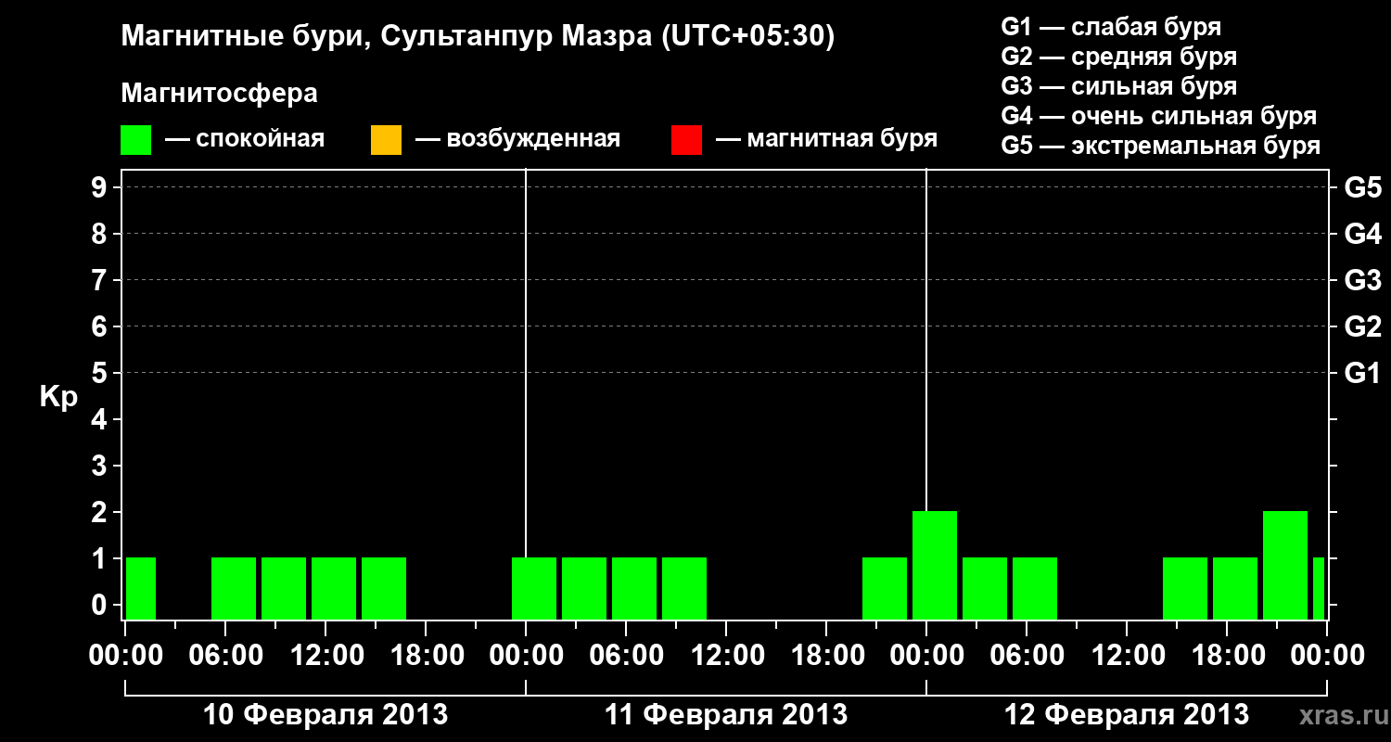
Task: Click the 'G2' label on right axis
Action: coord(1362,327)
